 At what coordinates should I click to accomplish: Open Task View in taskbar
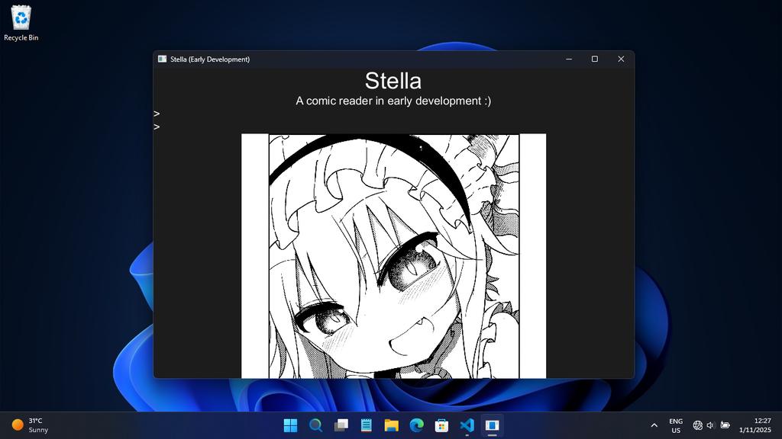[341, 425]
